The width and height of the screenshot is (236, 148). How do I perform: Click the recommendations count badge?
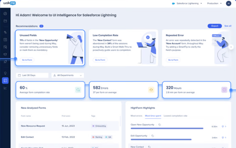(x=41, y=26)
